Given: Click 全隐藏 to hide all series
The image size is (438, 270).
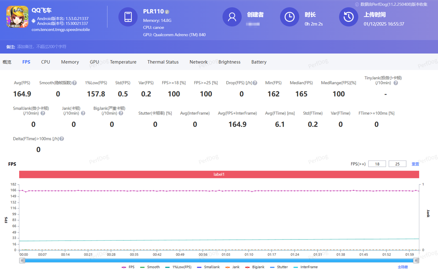Looking at the screenshot, I should 403,267.
